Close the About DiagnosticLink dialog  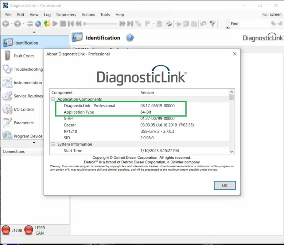pos(235,54)
